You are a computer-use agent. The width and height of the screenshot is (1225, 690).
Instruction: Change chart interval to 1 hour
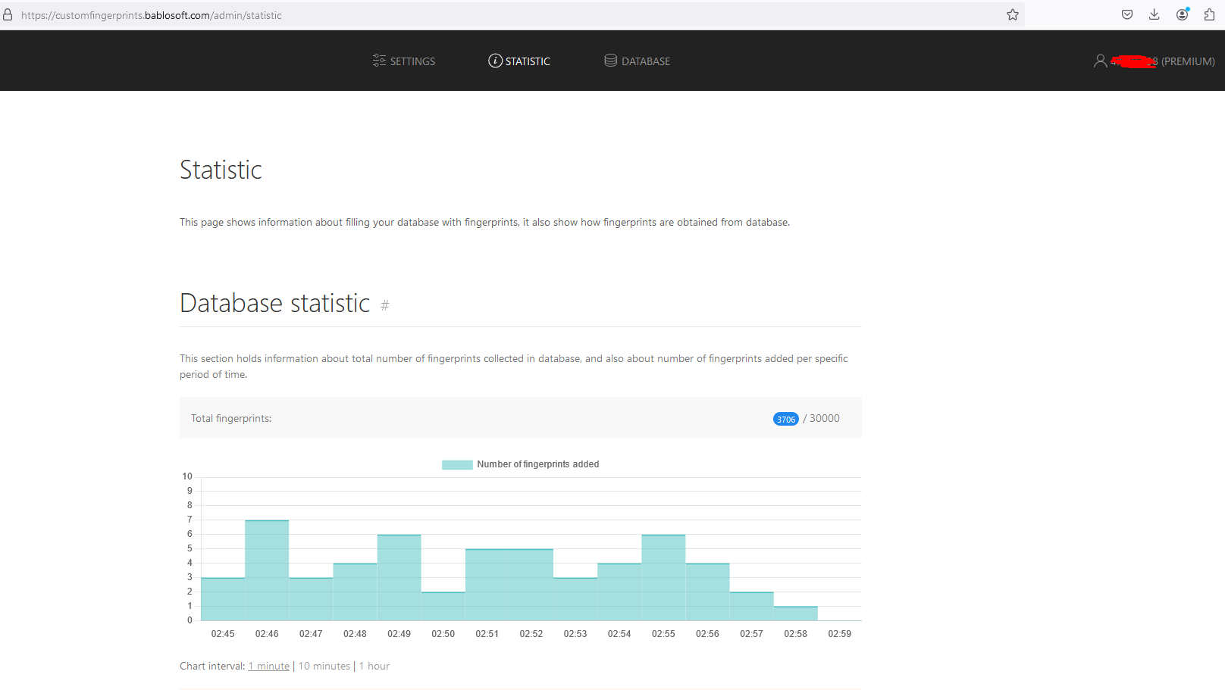click(x=374, y=667)
